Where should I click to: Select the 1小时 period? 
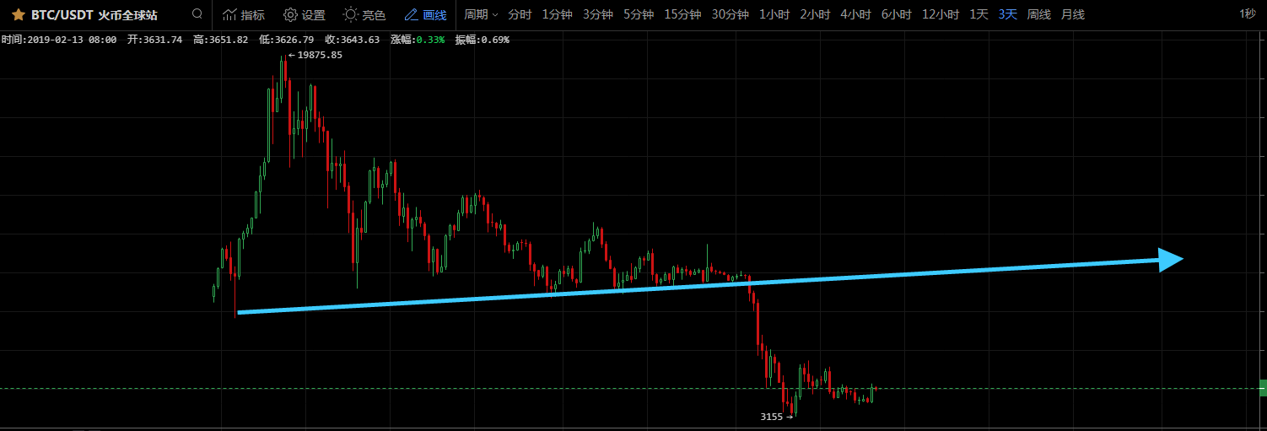click(x=774, y=14)
